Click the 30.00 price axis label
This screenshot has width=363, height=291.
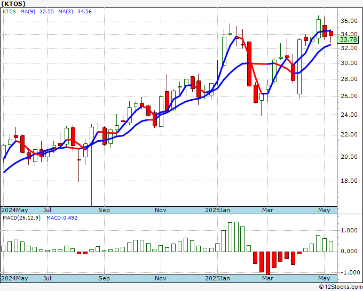tap(349, 63)
